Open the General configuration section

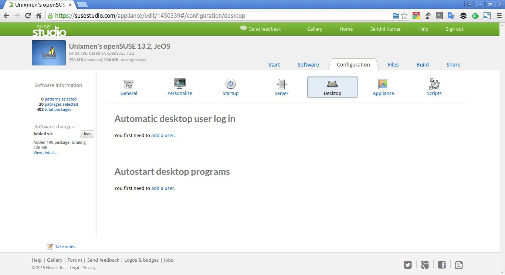[x=129, y=87]
